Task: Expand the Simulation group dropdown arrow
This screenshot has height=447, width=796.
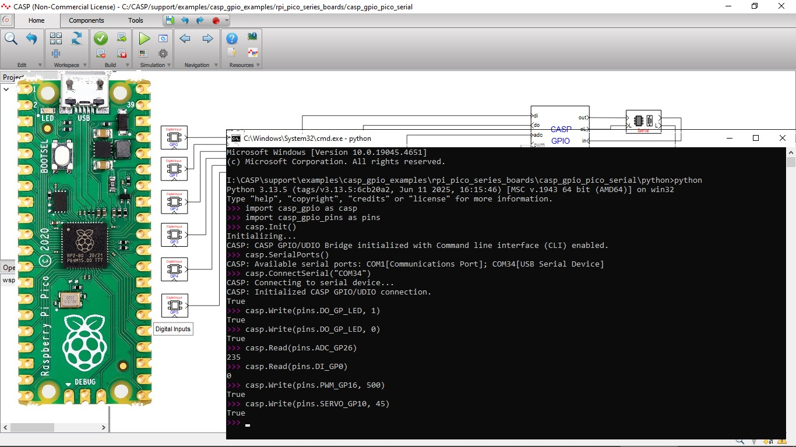Action: coord(169,65)
